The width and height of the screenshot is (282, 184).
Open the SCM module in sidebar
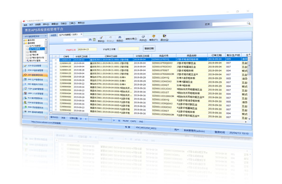click(35, 66)
